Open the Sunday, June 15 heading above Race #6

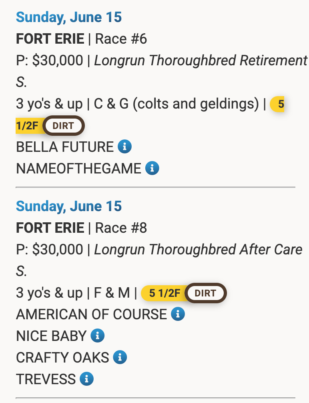pyautogui.click(x=69, y=17)
